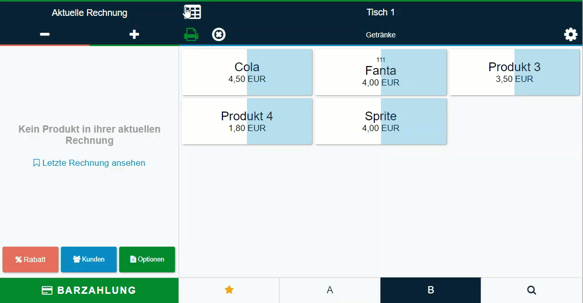
Task: Open settings via the gear icon
Action: point(570,34)
